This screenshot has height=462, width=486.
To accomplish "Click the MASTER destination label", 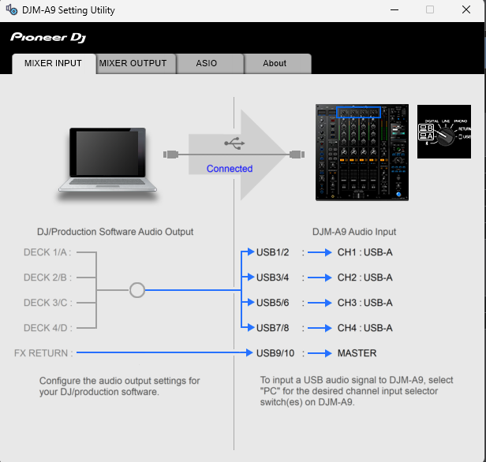I will pos(357,353).
